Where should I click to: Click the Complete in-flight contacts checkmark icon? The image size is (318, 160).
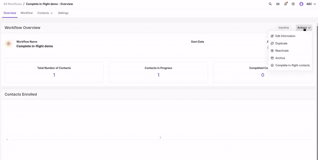click(x=272, y=66)
